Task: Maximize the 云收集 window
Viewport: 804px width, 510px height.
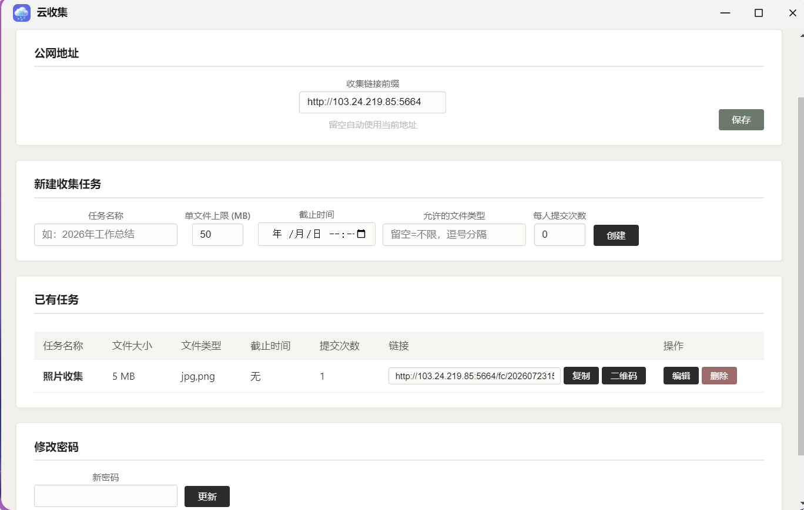Action: click(759, 13)
